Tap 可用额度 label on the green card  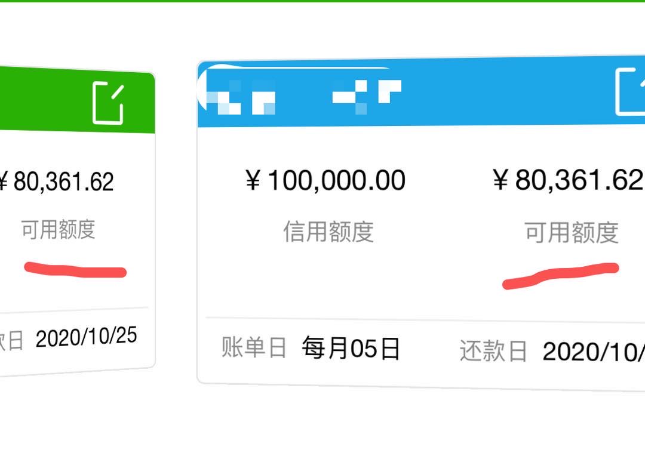click(x=59, y=230)
